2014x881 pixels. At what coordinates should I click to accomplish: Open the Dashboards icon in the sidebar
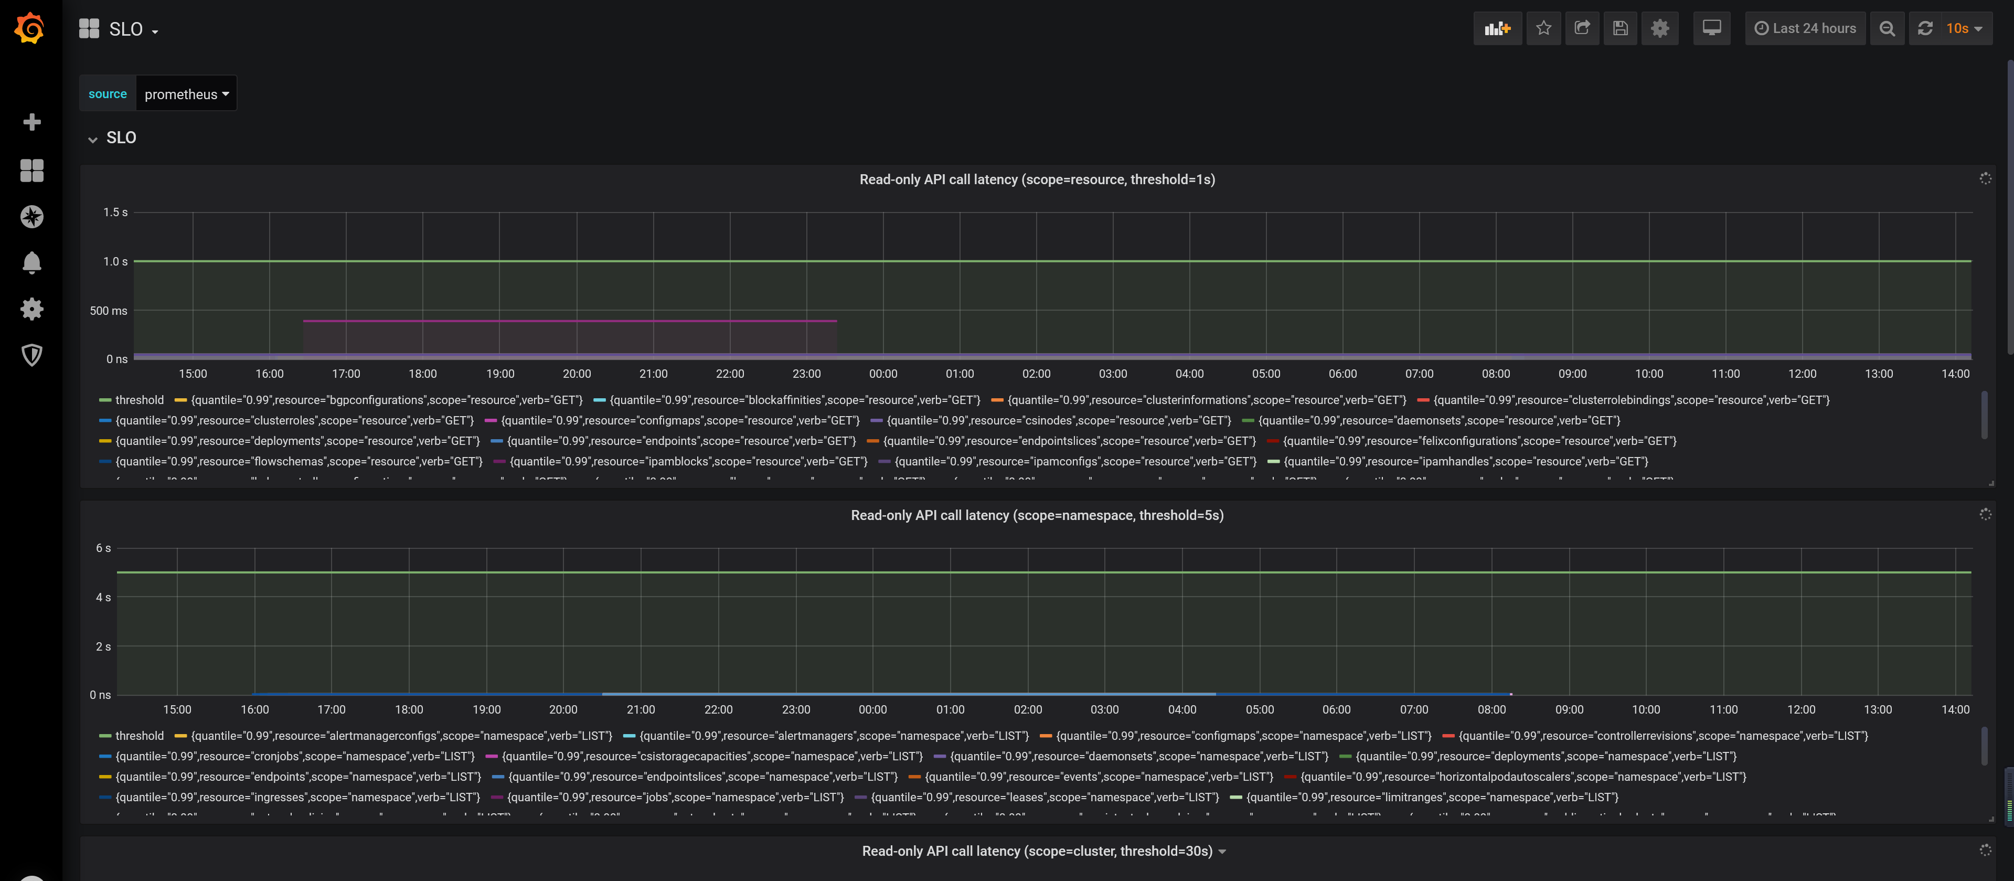tap(31, 169)
